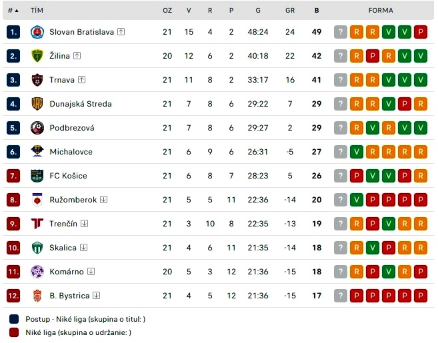Open the Podbrezová team link

[x=72, y=128]
